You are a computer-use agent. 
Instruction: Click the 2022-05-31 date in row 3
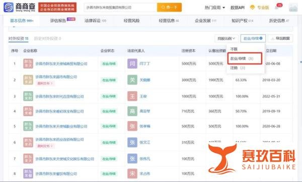click(x=271, y=96)
